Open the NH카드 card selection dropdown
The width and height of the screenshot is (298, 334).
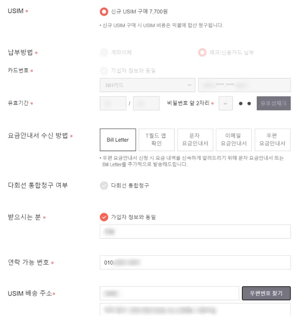click(x=147, y=85)
